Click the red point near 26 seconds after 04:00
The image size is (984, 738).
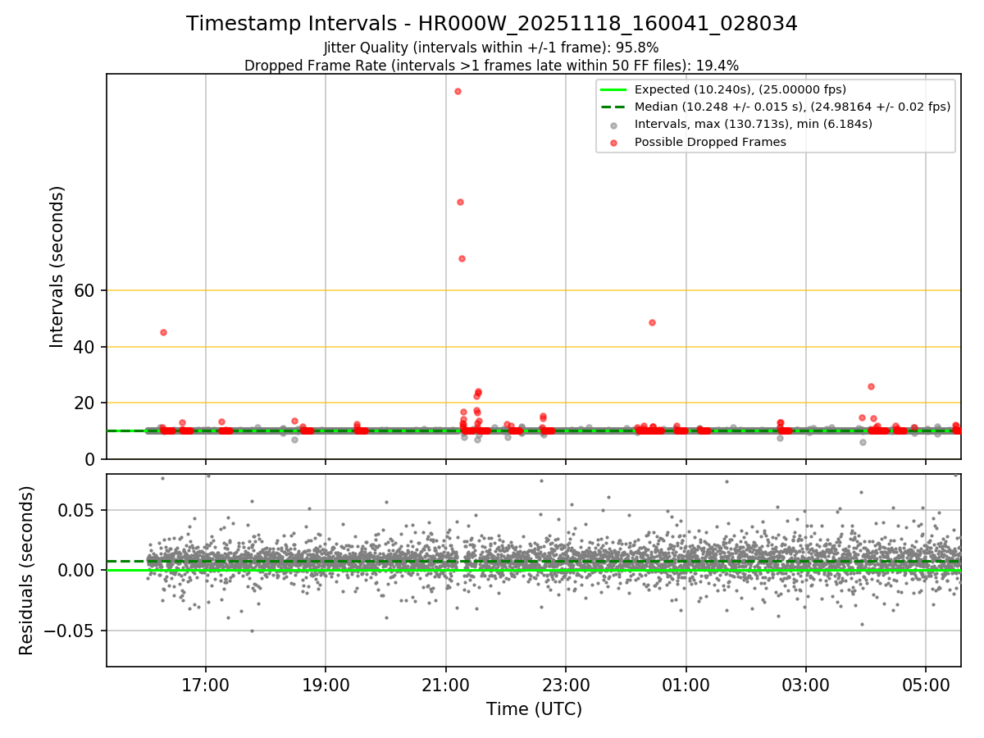click(x=871, y=386)
